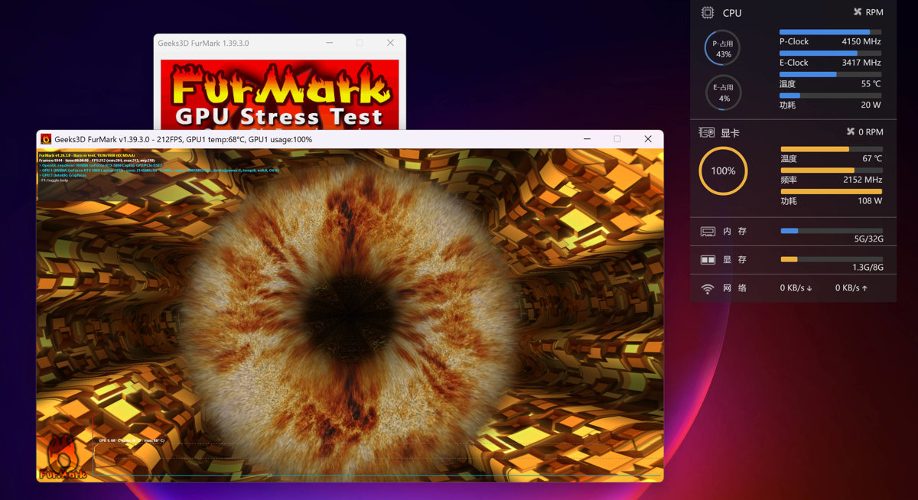
Task: Click the 内存 usage bar
Action: pos(832,230)
